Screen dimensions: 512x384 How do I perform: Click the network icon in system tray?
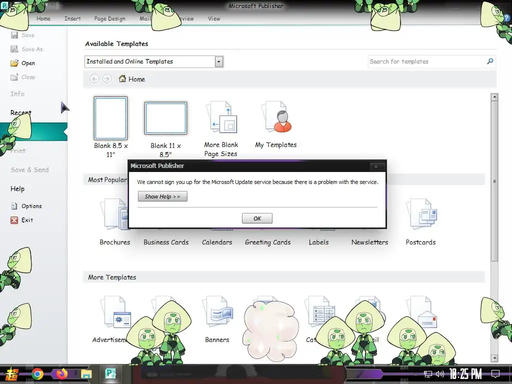(x=428, y=374)
